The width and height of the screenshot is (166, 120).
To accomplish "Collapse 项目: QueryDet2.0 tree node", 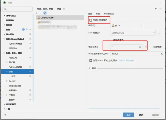I will tap(4, 39).
